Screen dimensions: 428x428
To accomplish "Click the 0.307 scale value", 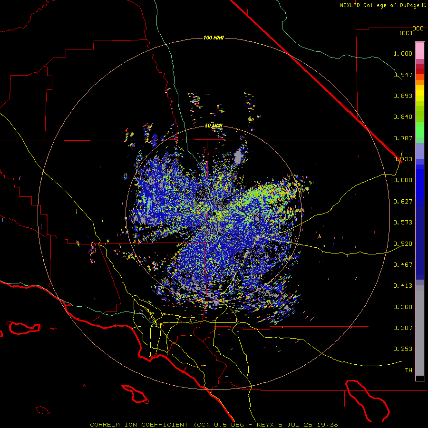I will point(403,328).
